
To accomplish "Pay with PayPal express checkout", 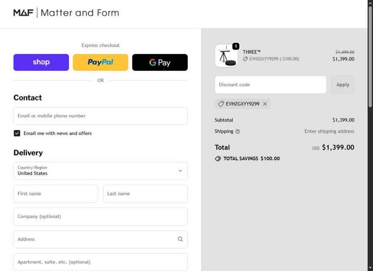I will (100, 62).
